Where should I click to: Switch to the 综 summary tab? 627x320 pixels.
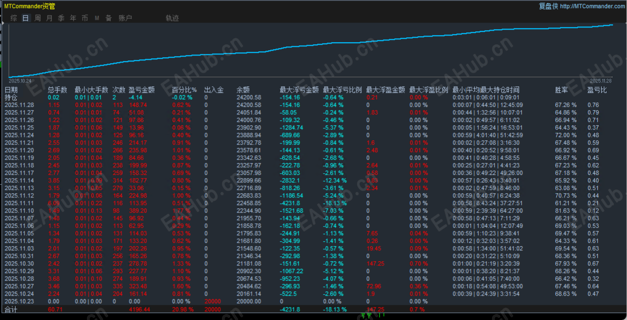pyautogui.click(x=14, y=18)
